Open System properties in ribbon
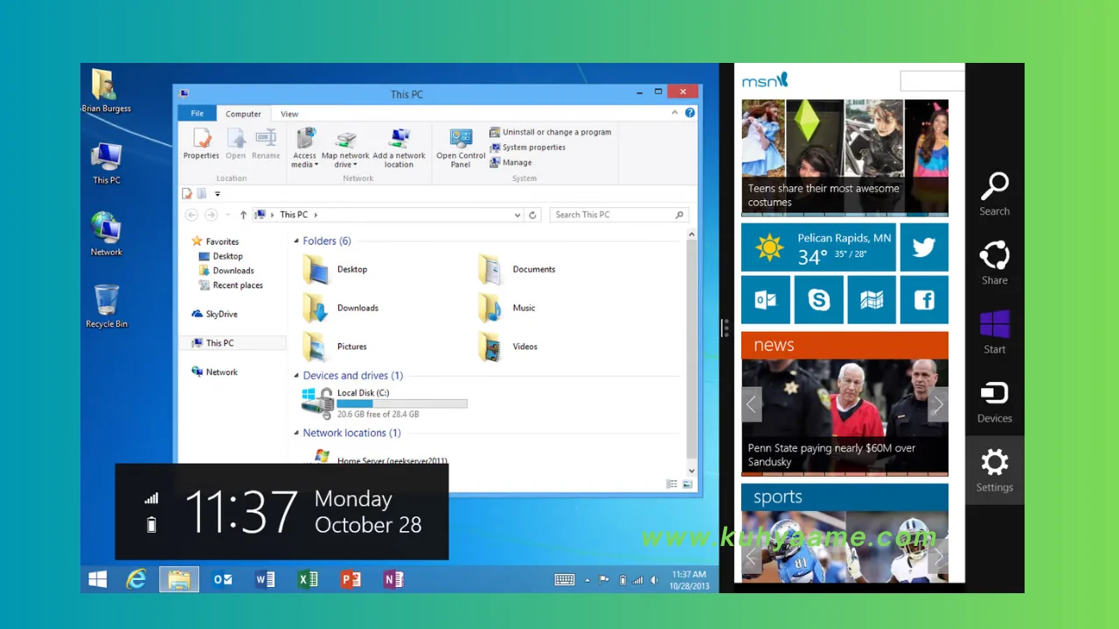This screenshot has height=629, width=1119. pos(527,147)
